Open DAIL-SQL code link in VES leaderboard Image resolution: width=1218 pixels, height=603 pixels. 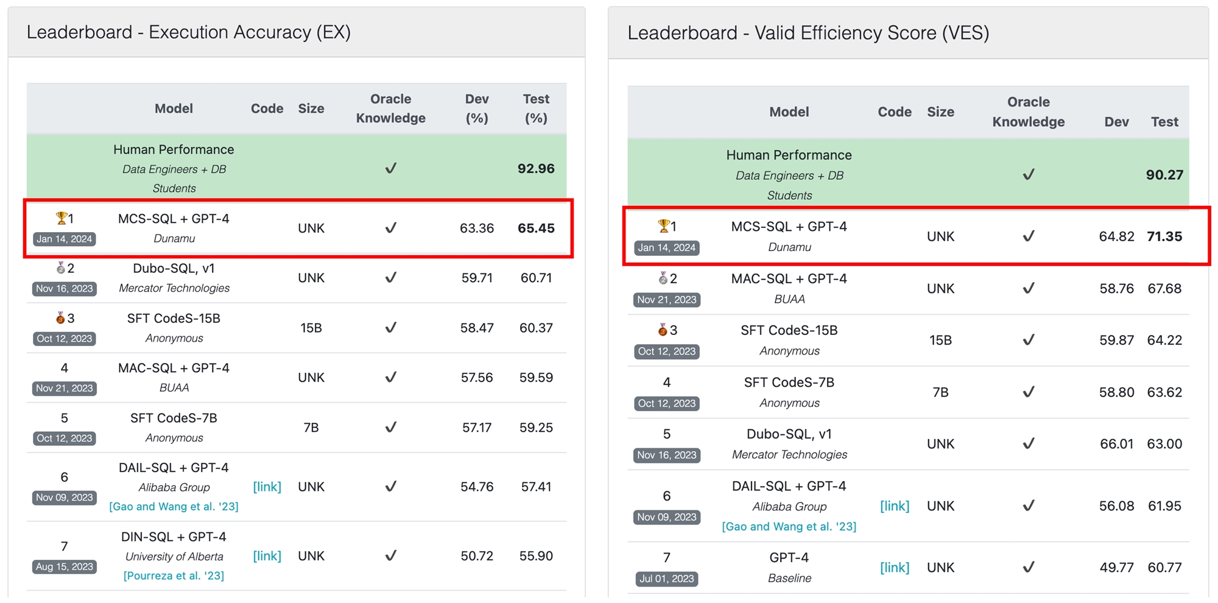895,506
